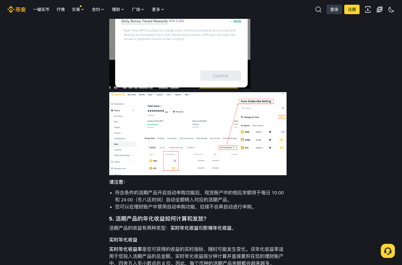The width and height of the screenshot is (402, 265).
Task: Expand the 广场 dropdown menu
Action: [138, 9]
